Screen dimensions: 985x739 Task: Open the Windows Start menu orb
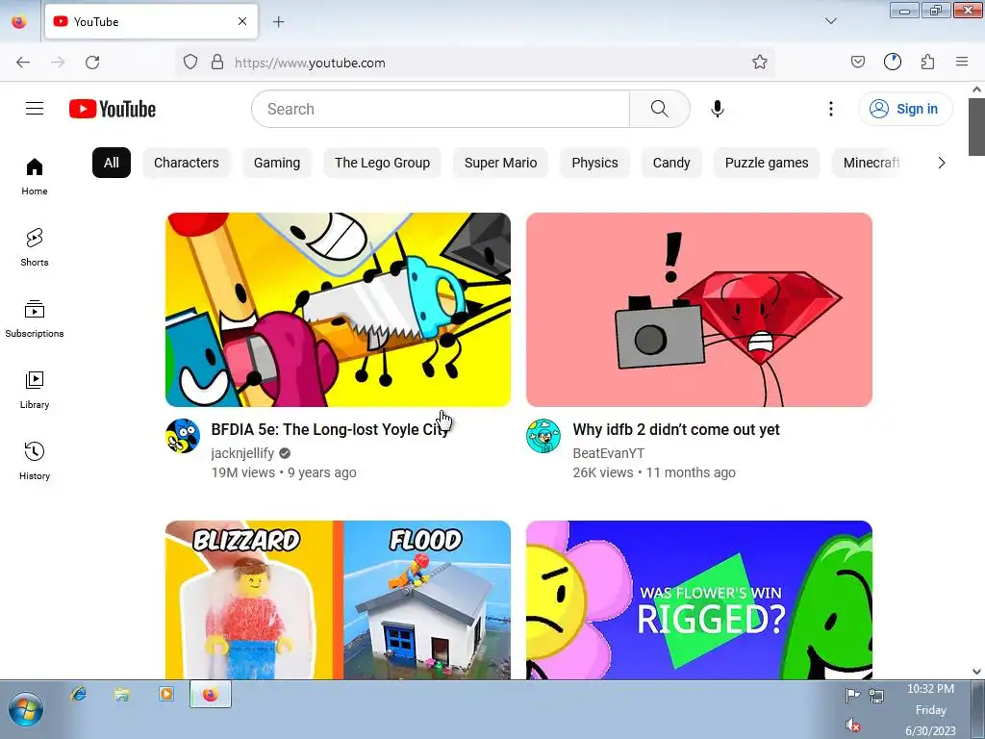tap(26, 710)
